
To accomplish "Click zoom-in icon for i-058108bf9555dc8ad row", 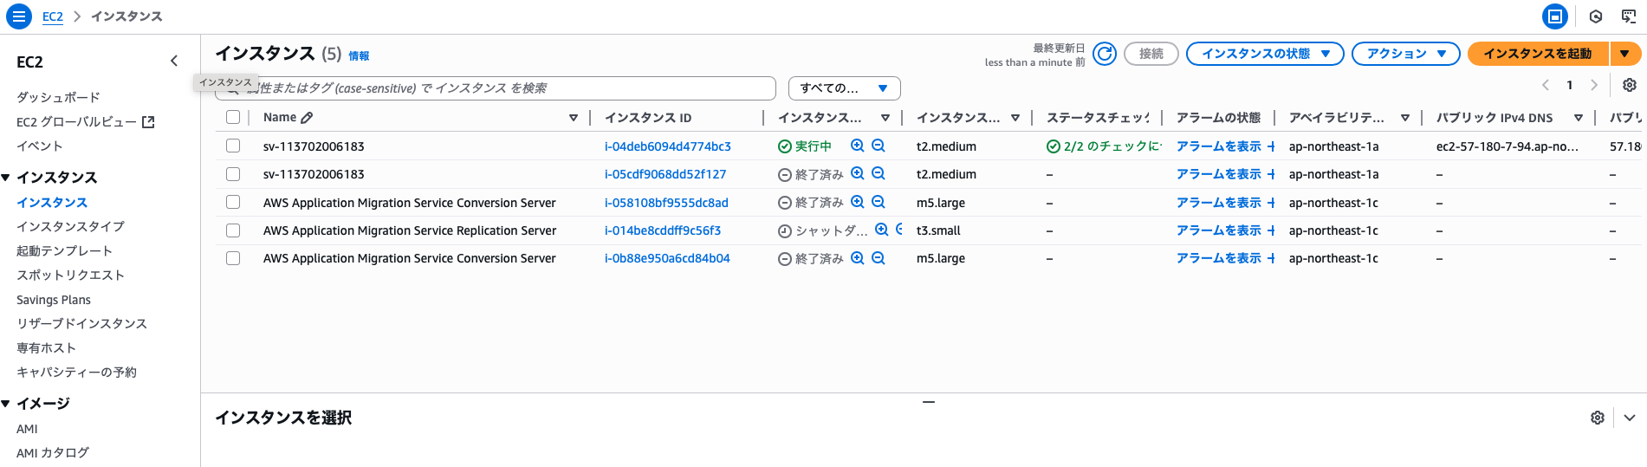I will 858,202.
